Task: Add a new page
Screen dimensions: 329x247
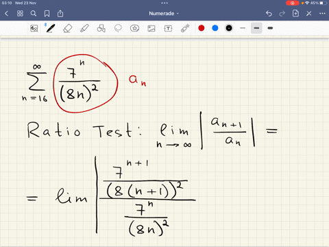Action: tap(295, 14)
